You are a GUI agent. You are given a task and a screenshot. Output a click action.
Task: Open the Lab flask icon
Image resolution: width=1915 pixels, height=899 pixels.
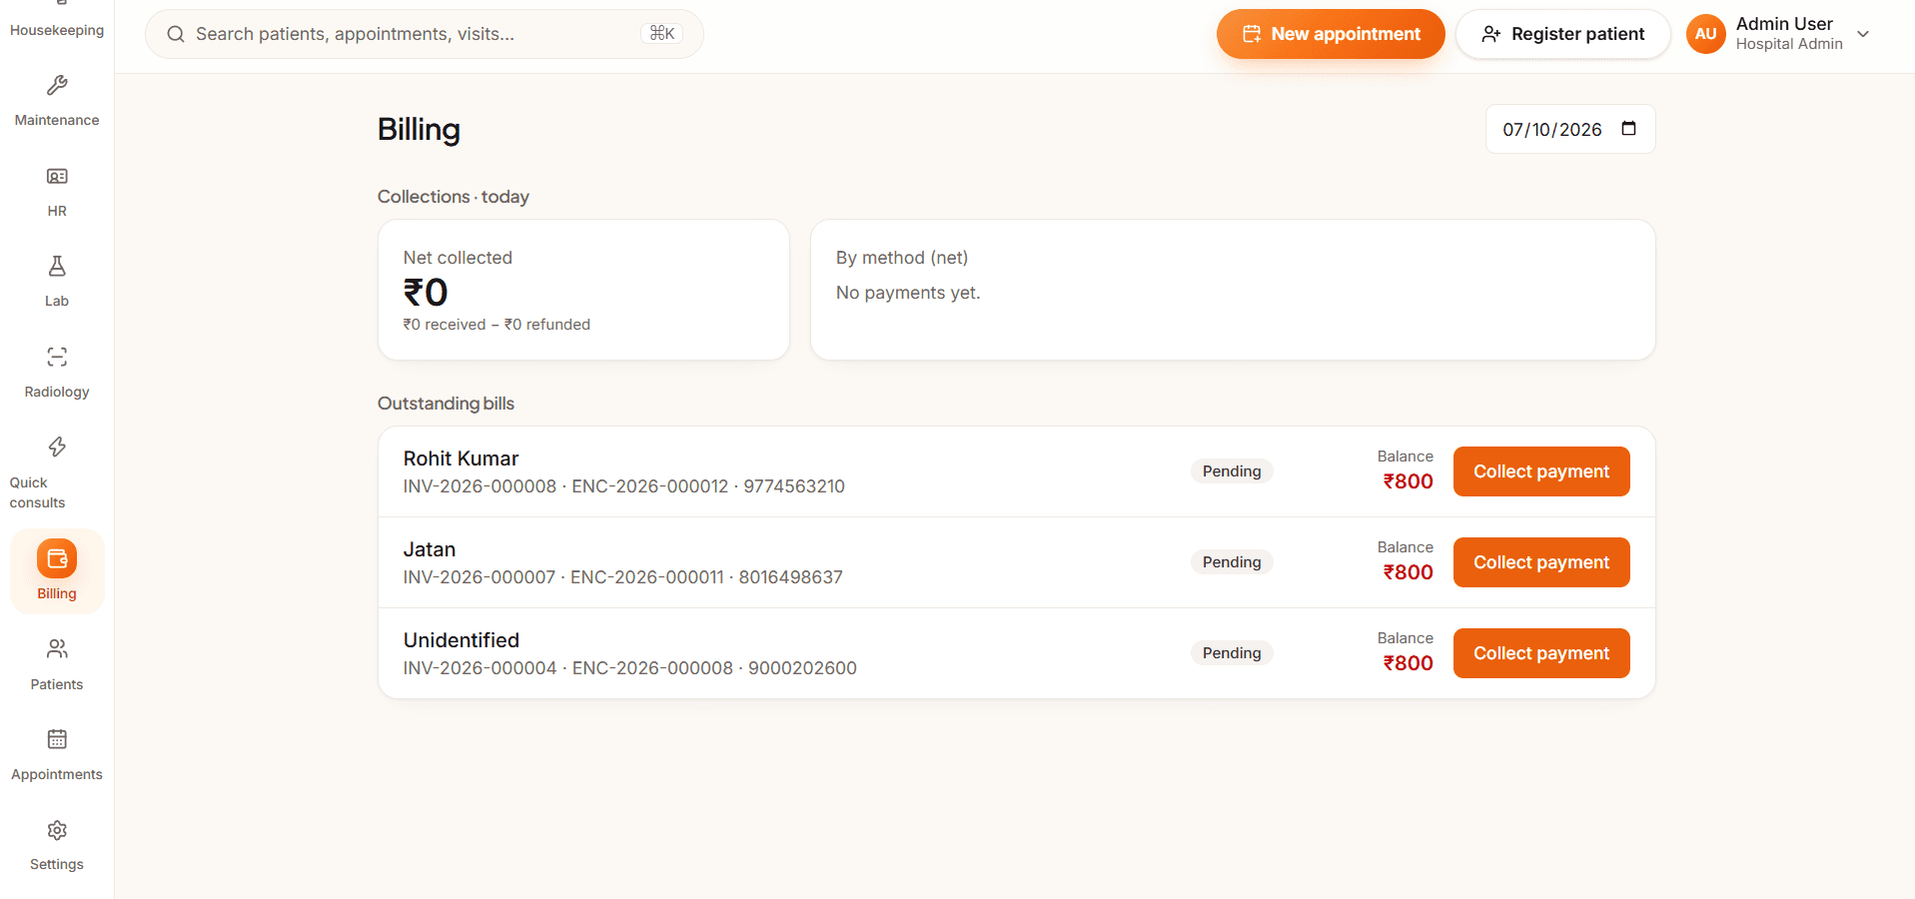pos(57,266)
